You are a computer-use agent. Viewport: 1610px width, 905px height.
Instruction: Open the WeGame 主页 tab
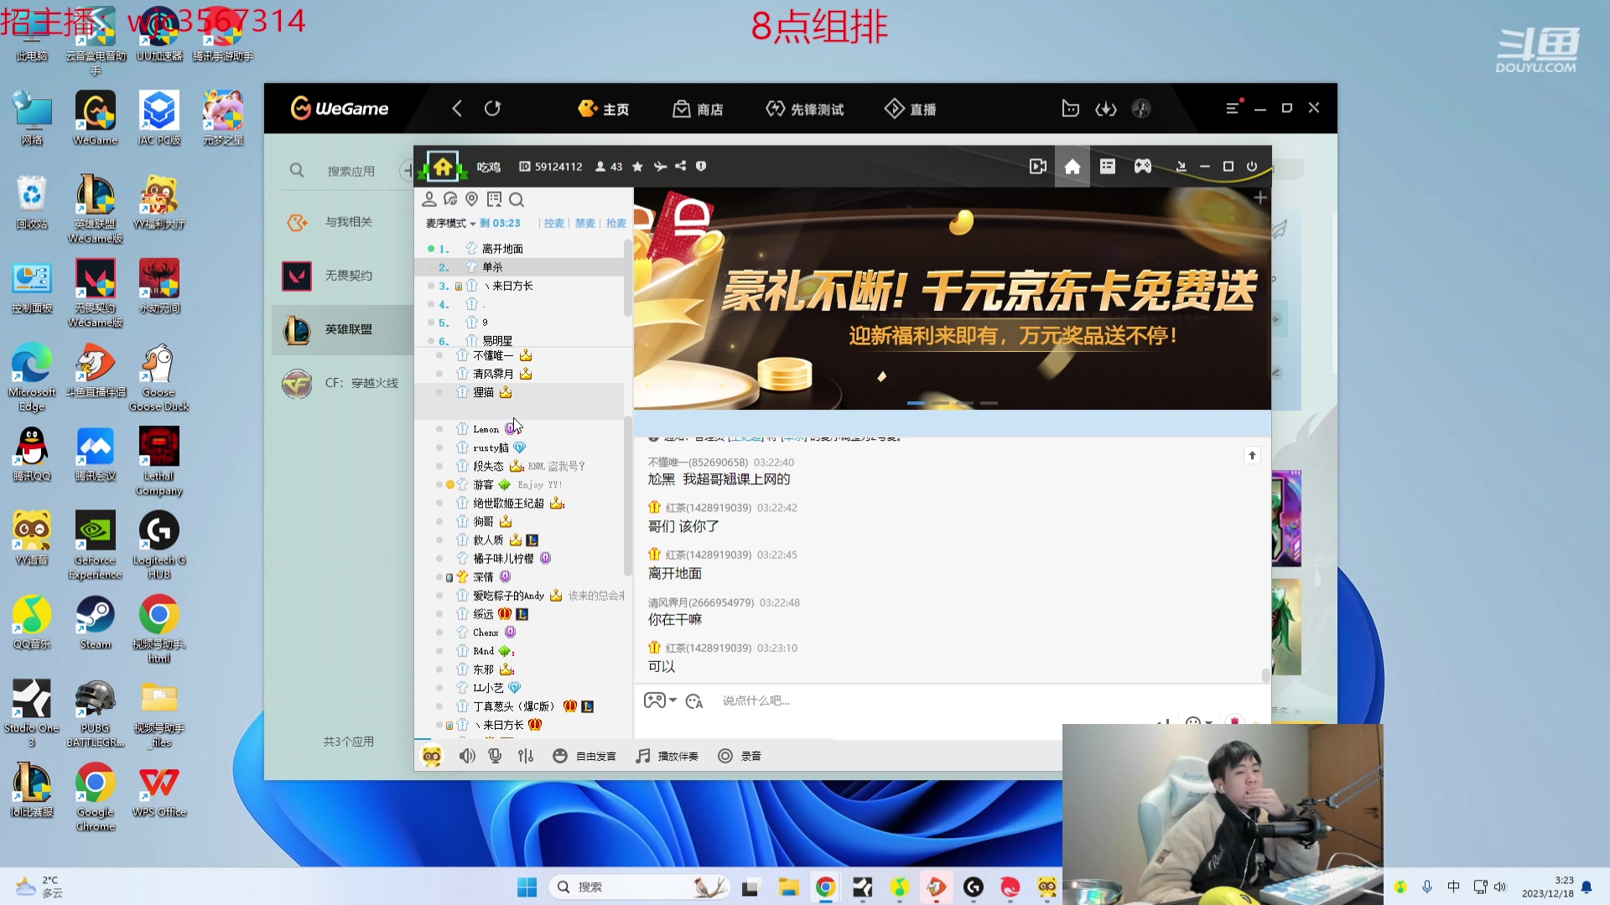pos(603,109)
